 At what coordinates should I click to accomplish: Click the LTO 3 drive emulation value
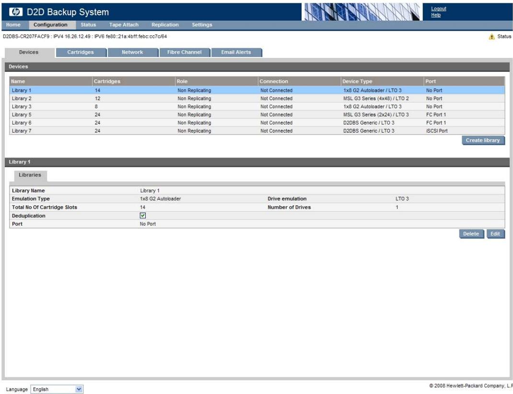402,199
